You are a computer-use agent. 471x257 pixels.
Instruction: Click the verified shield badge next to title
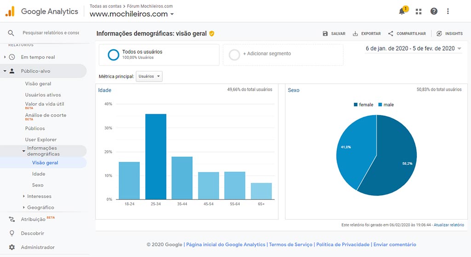(212, 34)
